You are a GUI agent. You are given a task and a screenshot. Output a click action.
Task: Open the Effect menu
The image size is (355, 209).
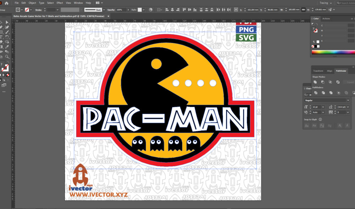(60, 3)
